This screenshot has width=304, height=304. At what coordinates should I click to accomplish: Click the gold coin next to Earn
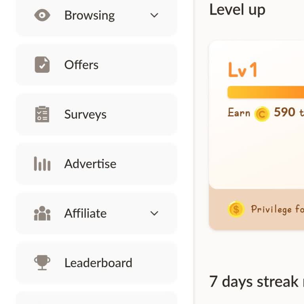point(262,114)
